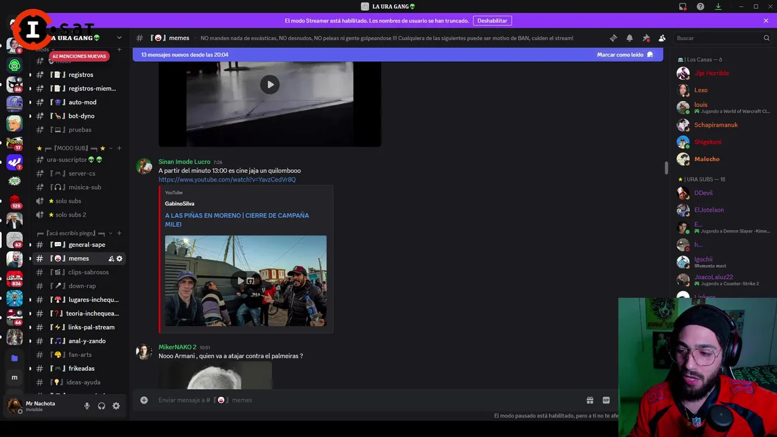Focus the Buscar search field
This screenshot has height=437, width=777.
(x=722, y=38)
